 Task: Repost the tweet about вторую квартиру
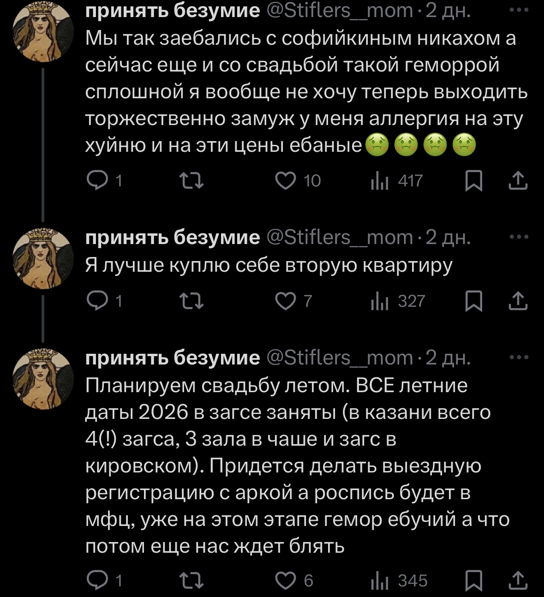(191, 301)
